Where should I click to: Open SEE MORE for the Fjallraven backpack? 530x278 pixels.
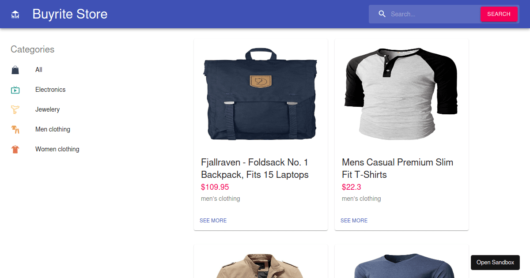pyautogui.click(x=213, y=220)
